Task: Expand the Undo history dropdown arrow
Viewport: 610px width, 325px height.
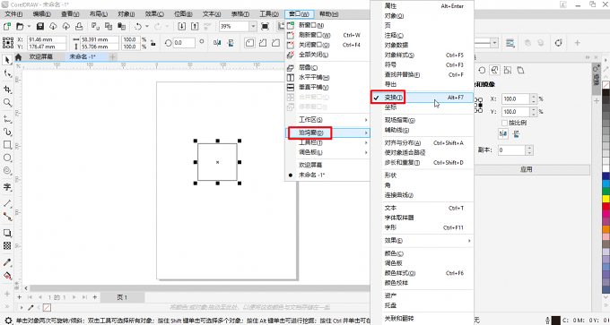Action: [146, 26]
